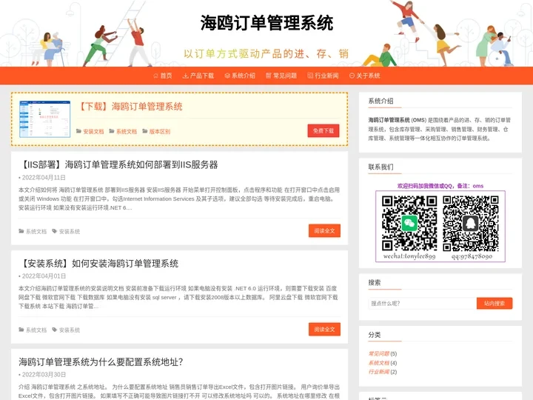Open the 【下载】海鸥订单管理系统 title link
The width and height of the screenshot is (533, 400).
pos(130,107)
